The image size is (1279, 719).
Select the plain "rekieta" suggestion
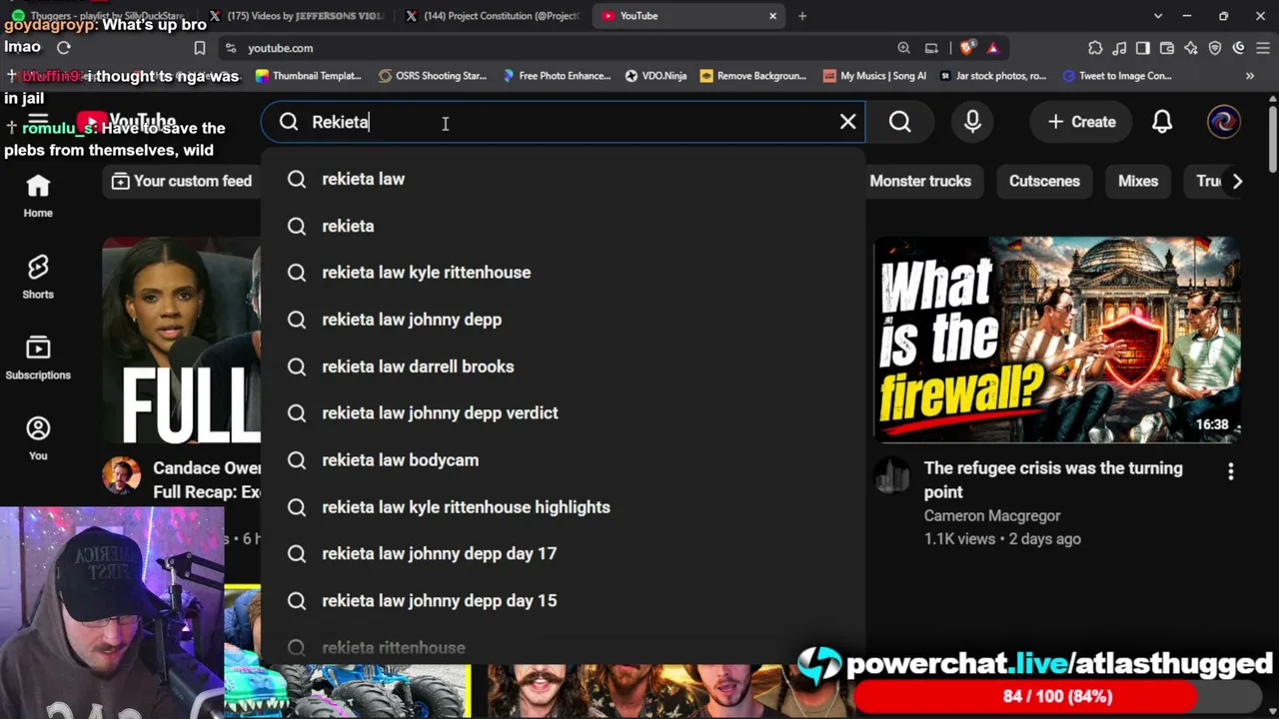(x=563, y=226)
